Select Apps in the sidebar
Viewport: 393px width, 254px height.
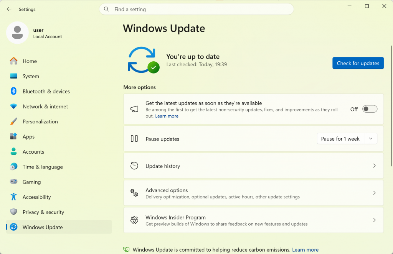click(59, 136)
